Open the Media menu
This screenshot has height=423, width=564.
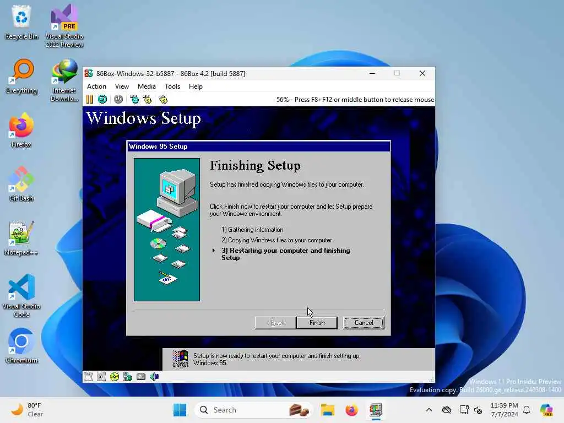(147, 86)
